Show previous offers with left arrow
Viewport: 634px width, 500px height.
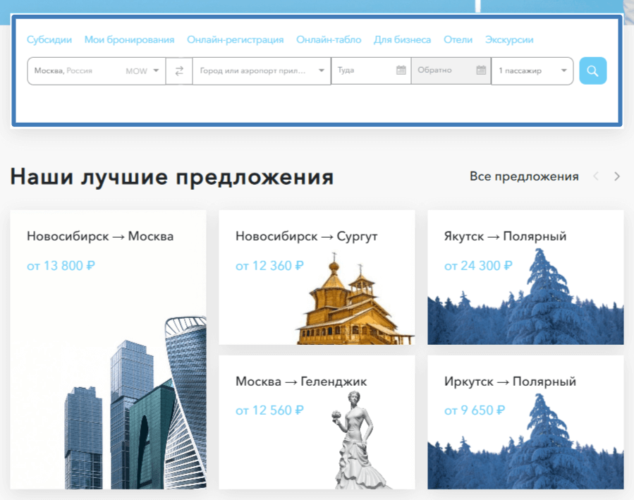point(596,176)
